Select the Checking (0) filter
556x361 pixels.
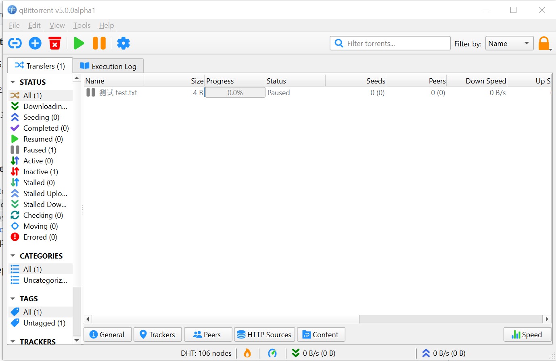pos(40,215)
